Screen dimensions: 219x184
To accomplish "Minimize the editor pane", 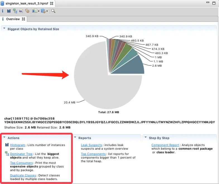I will (208, 3).
